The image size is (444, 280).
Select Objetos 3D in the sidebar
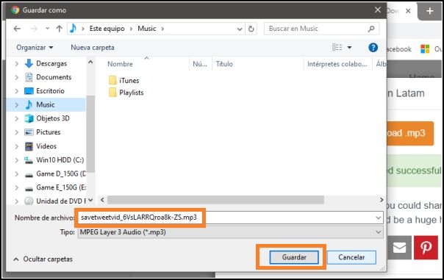53,118
